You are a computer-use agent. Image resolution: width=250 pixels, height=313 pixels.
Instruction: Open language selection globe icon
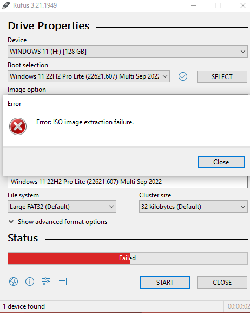click(x=14, y=282)
